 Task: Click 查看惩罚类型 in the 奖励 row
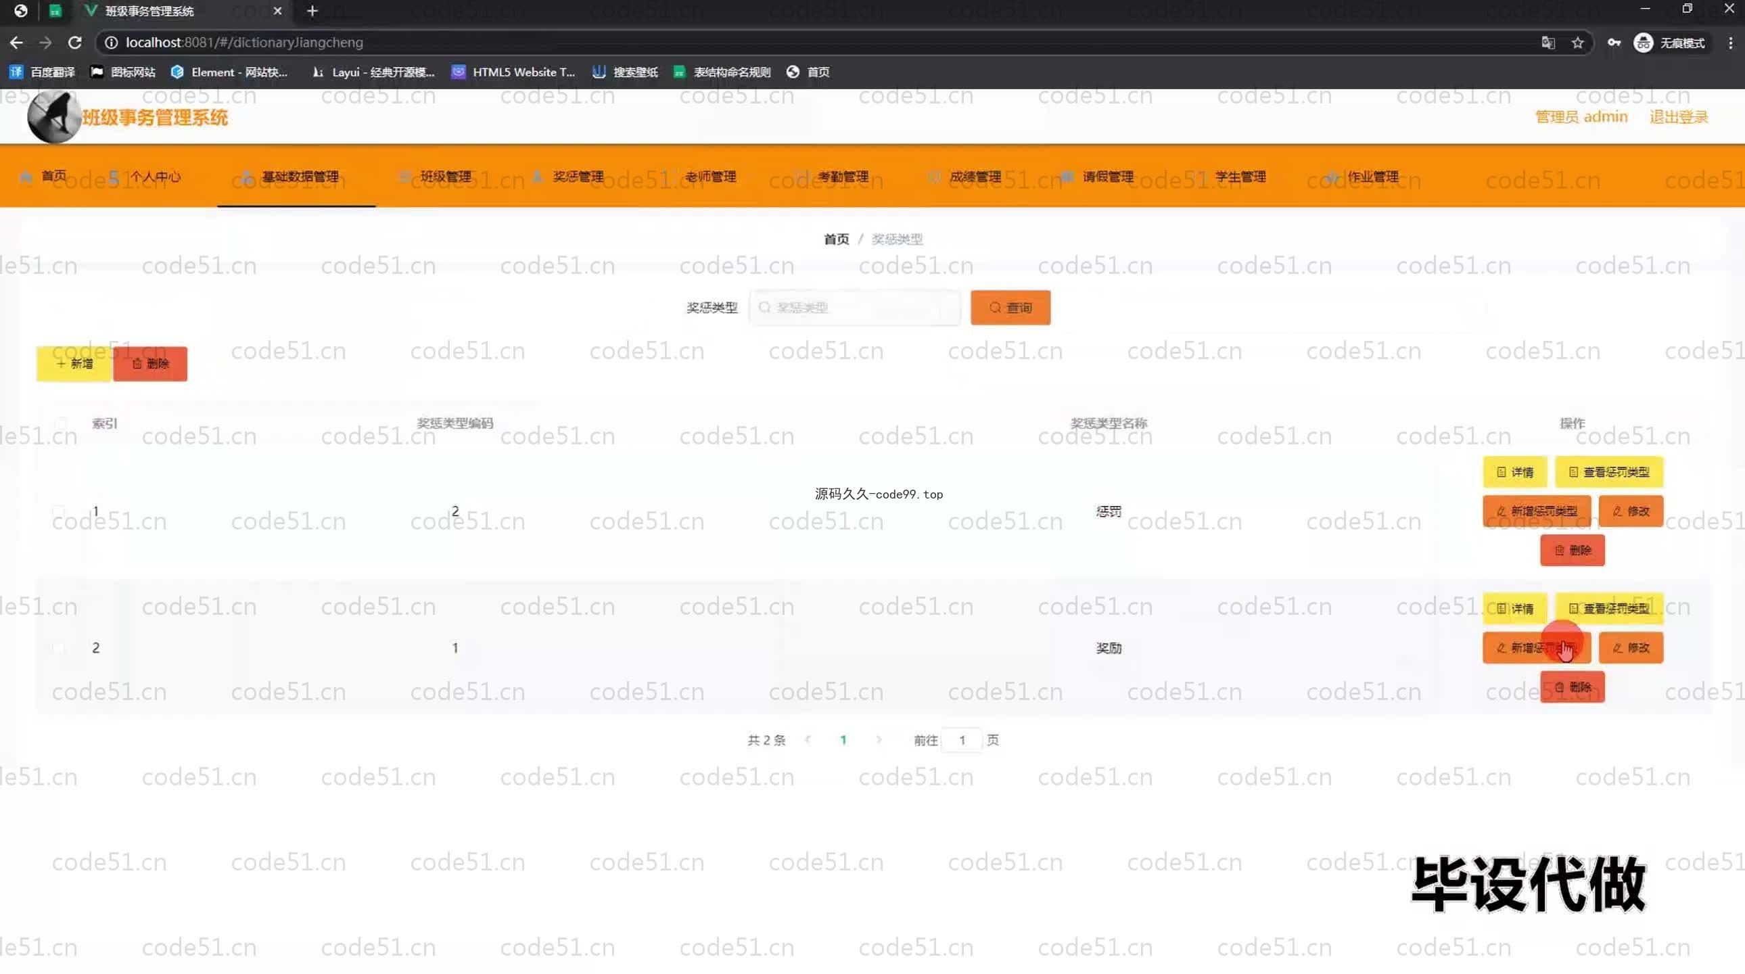1609,608
